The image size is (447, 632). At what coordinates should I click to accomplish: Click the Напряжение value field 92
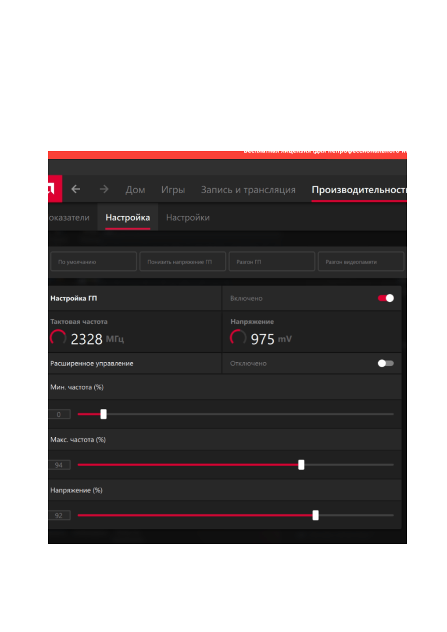pyautogui.click(x=59, y=515)
